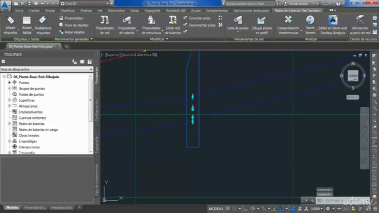Select Intersecciones in tree
Screen dimensions: 379x213
(29, 147)
